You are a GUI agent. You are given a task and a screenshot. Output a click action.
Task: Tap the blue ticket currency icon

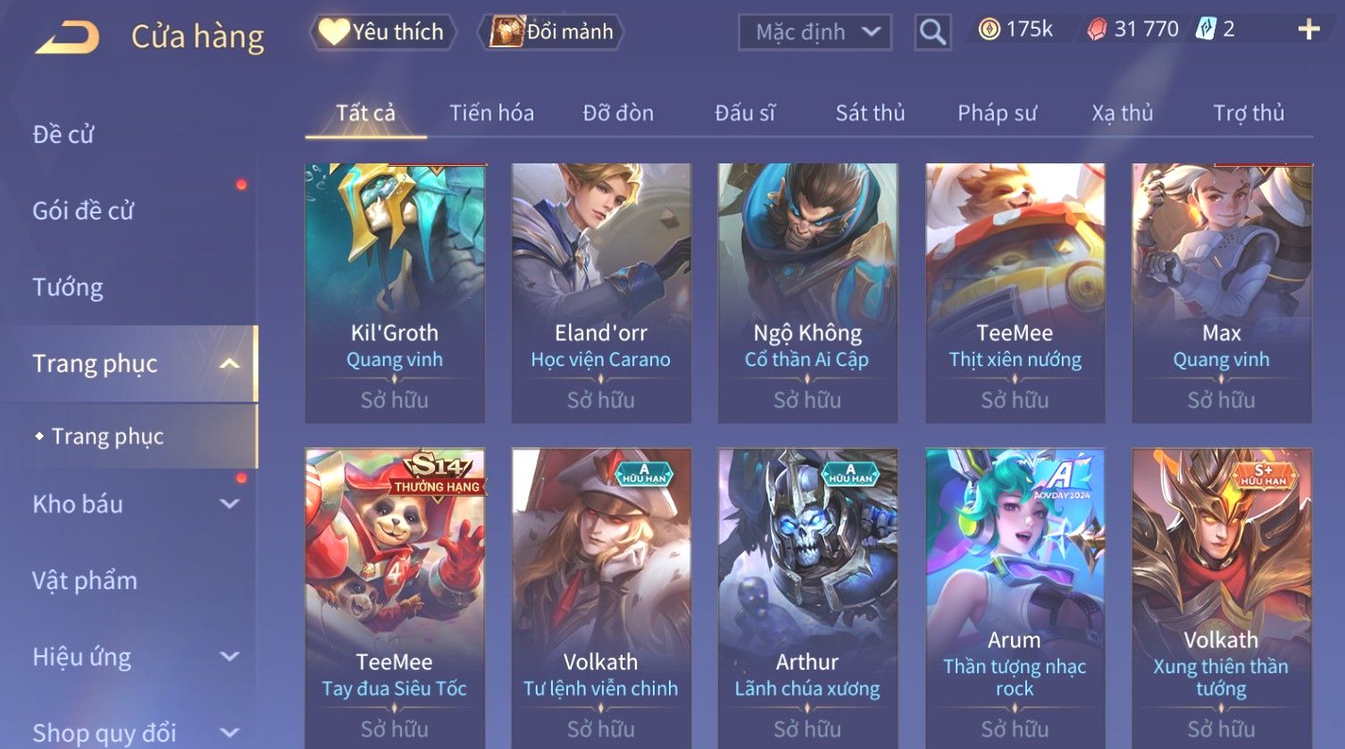[x=1206, y=29]
